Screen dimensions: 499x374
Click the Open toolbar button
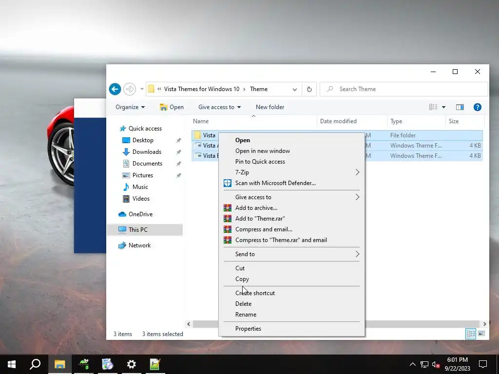click(172, 107)
